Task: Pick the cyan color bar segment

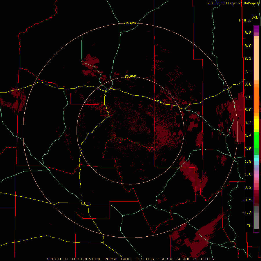Action: tap(256, 159)
